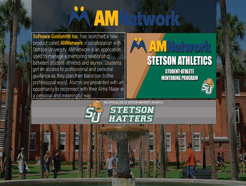Click the cowboy hat above SU logo

click(95, 104)
